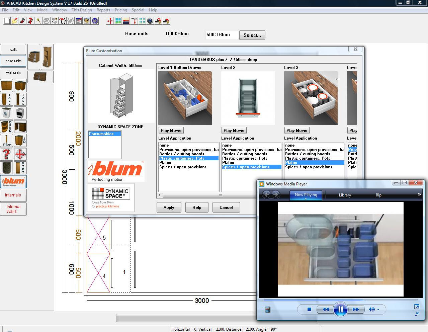428x332 pixels.
Task: Open the Special menu
Action: (138, 10)
